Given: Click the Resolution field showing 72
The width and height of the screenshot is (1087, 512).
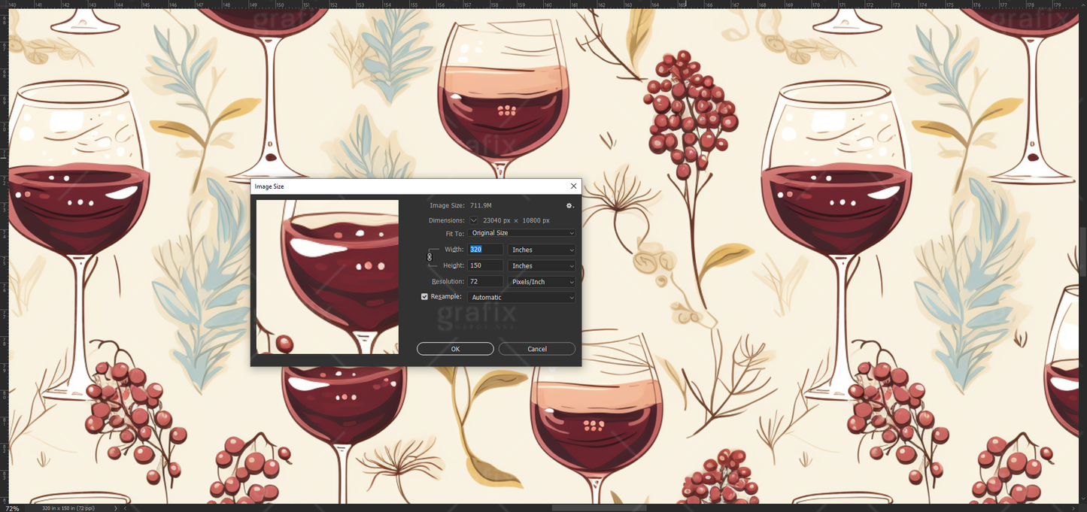Looking at the screenshot, I should [485, 281].
